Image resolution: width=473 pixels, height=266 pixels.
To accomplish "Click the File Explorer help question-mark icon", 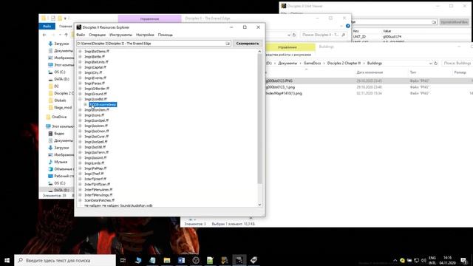I will pyautogui.click(x=348, y=27).
